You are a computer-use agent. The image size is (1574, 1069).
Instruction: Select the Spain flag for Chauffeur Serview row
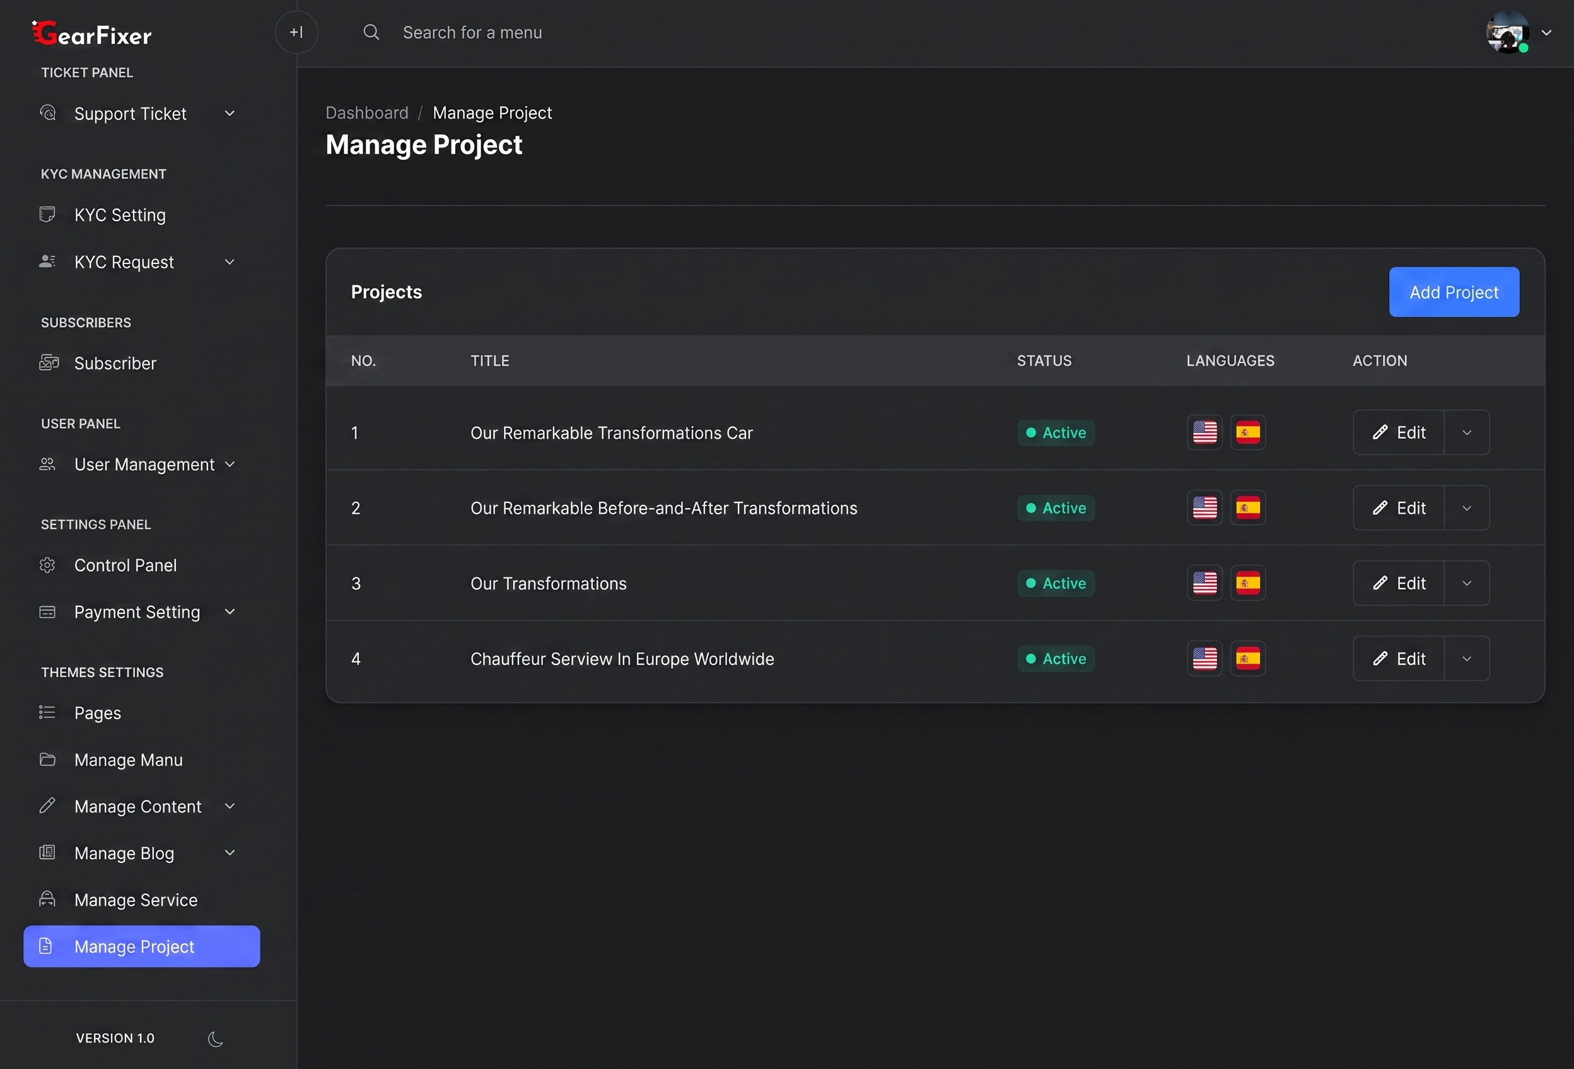point(1247,658)
